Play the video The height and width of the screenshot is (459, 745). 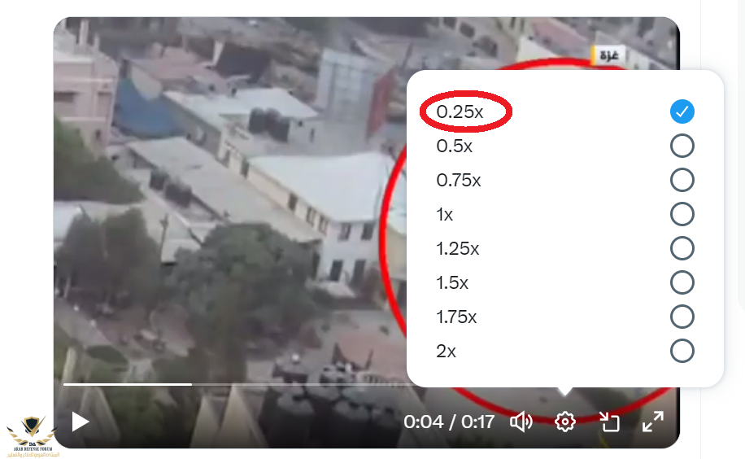pyautogui.click(x=81, y=422)
